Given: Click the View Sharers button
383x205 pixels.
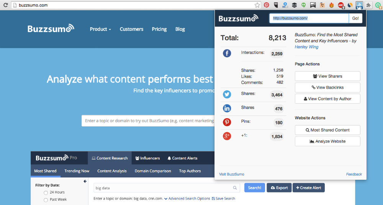Looking at the screenshot, I should [x=327, y=76].
